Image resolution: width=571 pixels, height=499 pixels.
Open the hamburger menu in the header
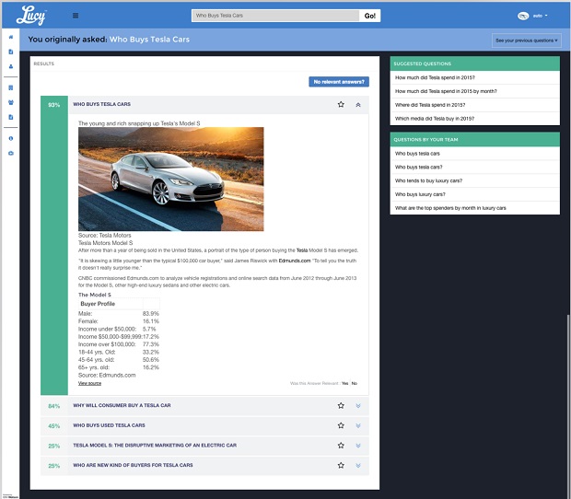76,16
